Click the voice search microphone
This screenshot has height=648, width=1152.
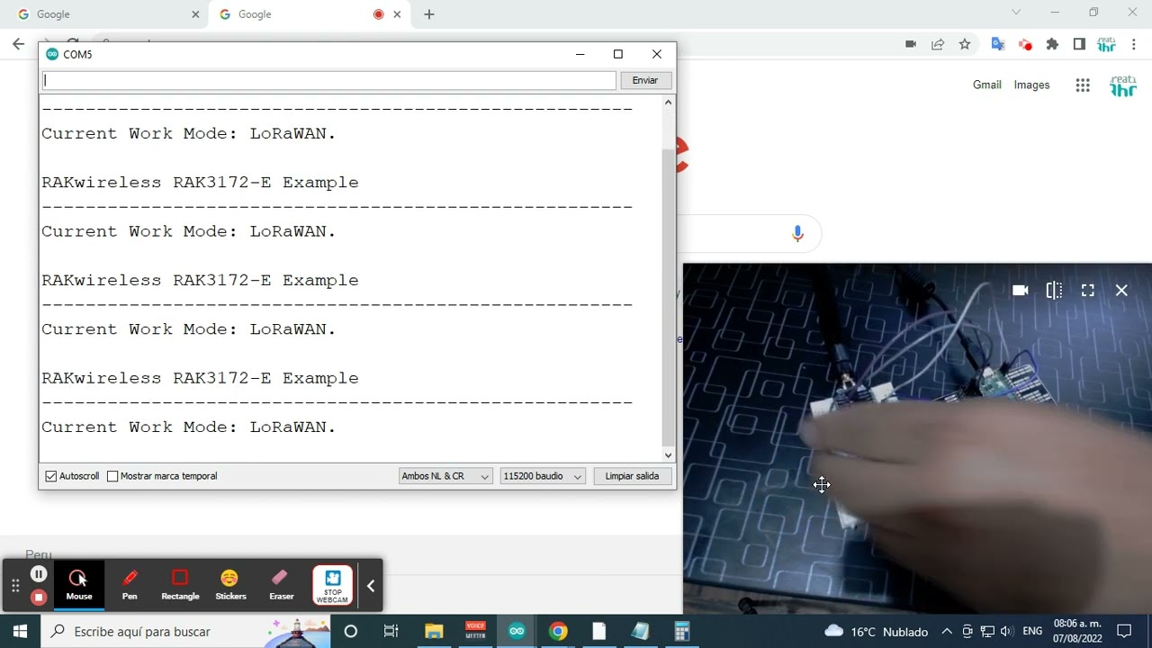[797, 234]
